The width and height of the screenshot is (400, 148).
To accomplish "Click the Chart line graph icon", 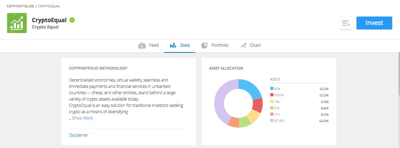I will 243,45.
